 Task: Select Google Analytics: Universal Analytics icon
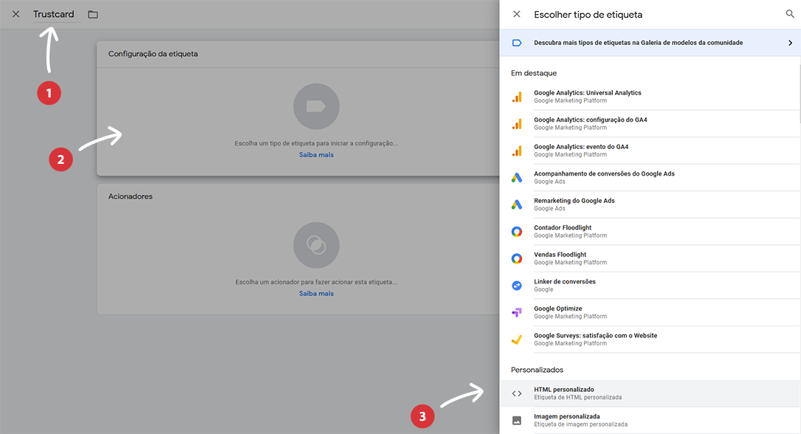517,97
